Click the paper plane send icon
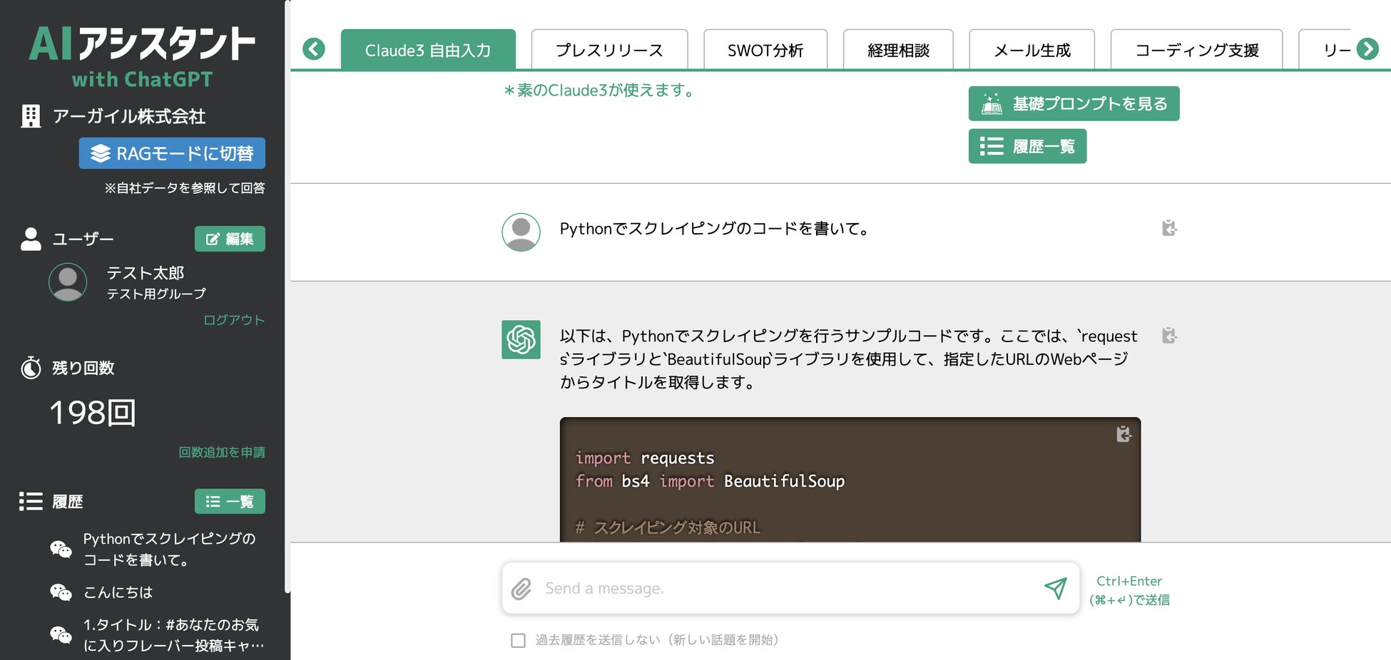This screenshot has width=1391, height=660. coord(1055,588)
